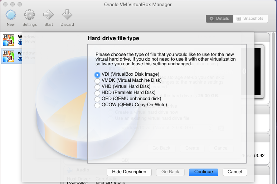The image size is (277, 184).
Task: Open the Settings gear icon
Action: click(29, 15)
